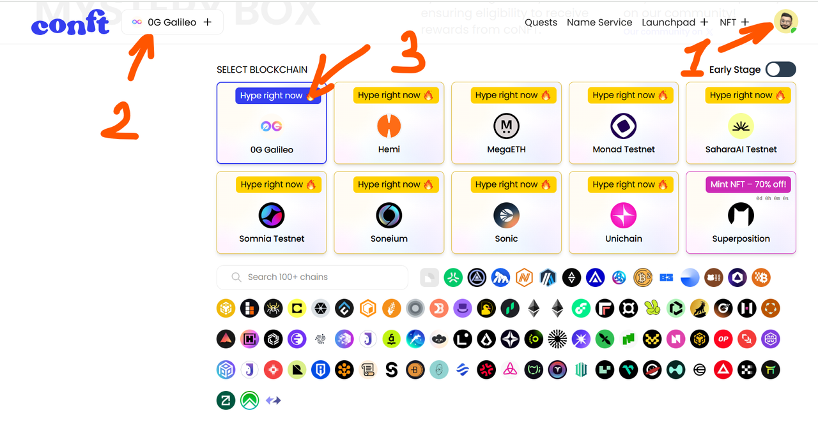Choose the parchment Scroll chain icon
818x426 pixels.
pos(368,370)
